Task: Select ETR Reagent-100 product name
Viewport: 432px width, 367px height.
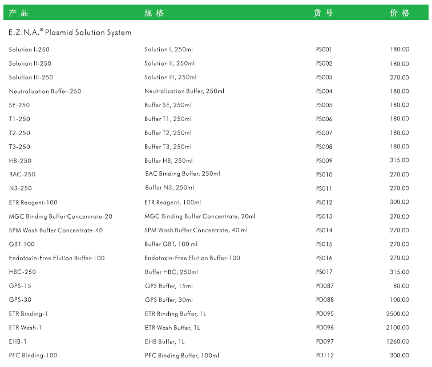Action: tap(33, 203)
